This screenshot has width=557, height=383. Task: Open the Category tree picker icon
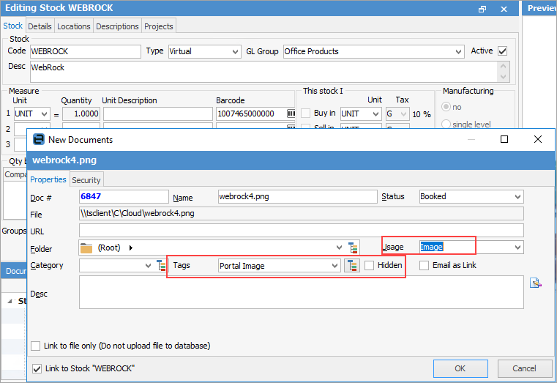tap(161, 266)
